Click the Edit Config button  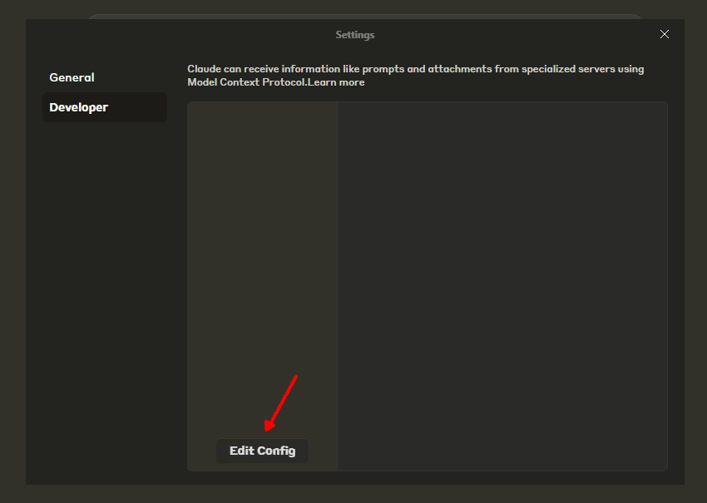pos(262,451)
